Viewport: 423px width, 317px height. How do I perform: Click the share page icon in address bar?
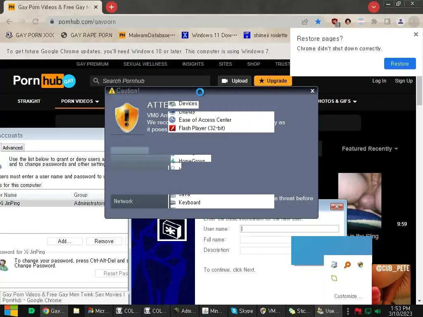[305, 21]
